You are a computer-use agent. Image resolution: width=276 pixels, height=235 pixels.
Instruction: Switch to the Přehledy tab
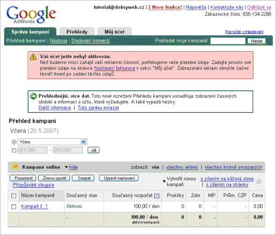coord(77,32)
